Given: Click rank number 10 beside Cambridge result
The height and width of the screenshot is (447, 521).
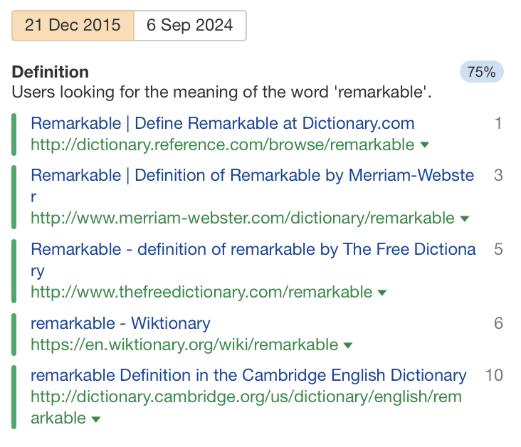Looking at the screenshot, I should [494, 375].
